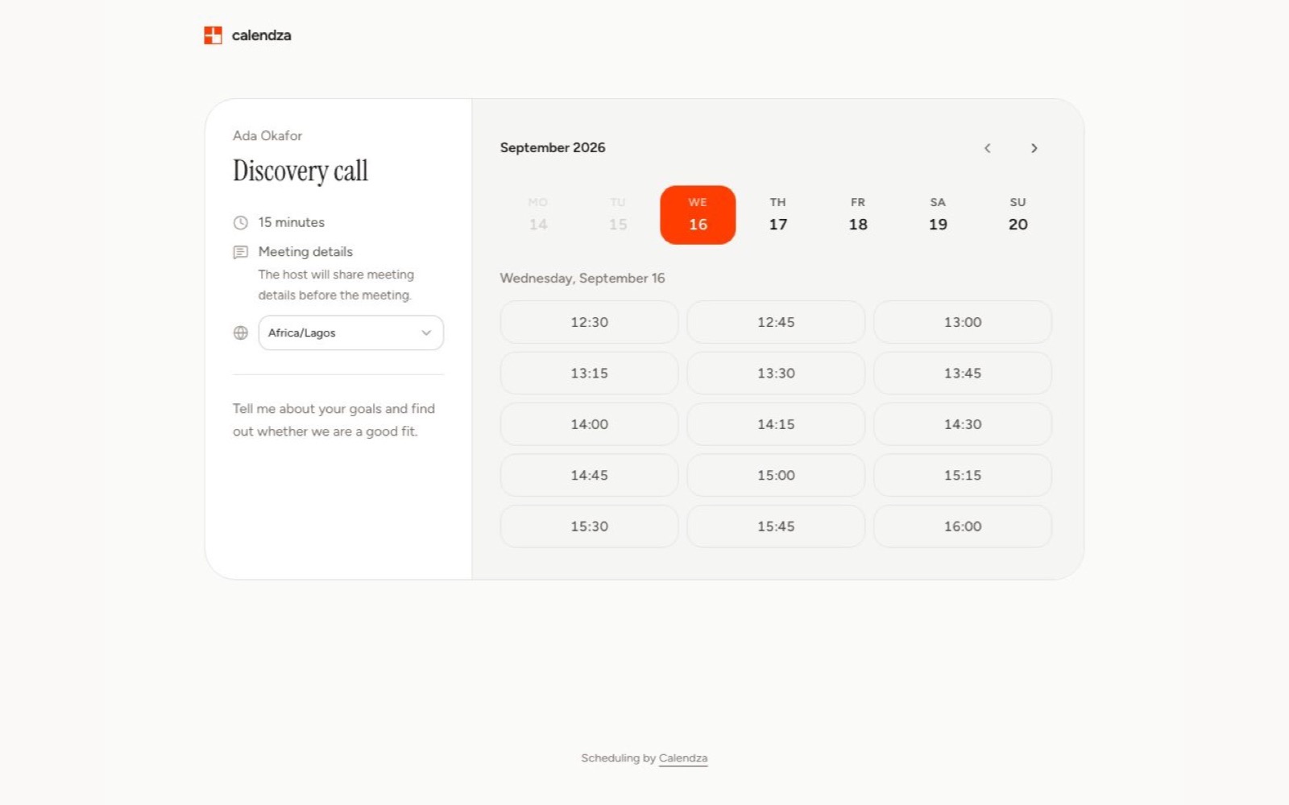This screenshot has height=805, width=1289.
Task: Select Saturday 19 in the date strip
Action: (938, 215)
